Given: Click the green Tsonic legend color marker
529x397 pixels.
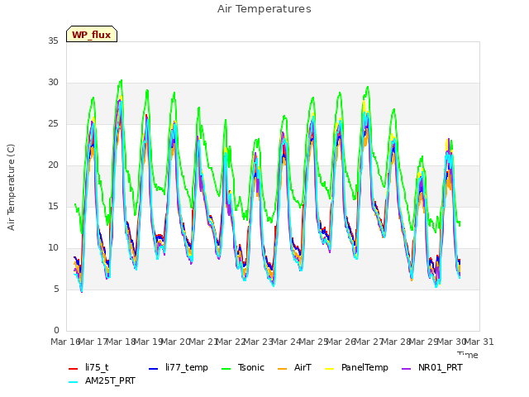Looking at the screenshot, I should coord(226,369).
